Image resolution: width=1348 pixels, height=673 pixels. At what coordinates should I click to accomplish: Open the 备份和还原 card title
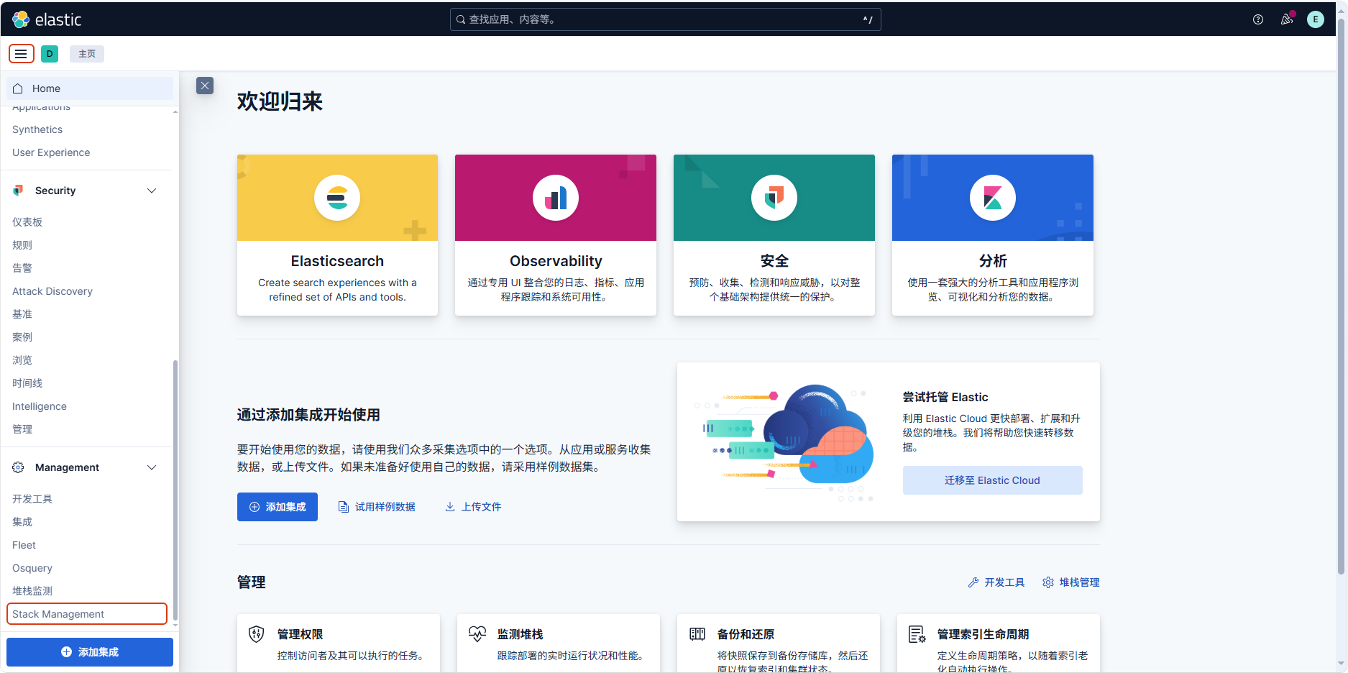(746, 634)
